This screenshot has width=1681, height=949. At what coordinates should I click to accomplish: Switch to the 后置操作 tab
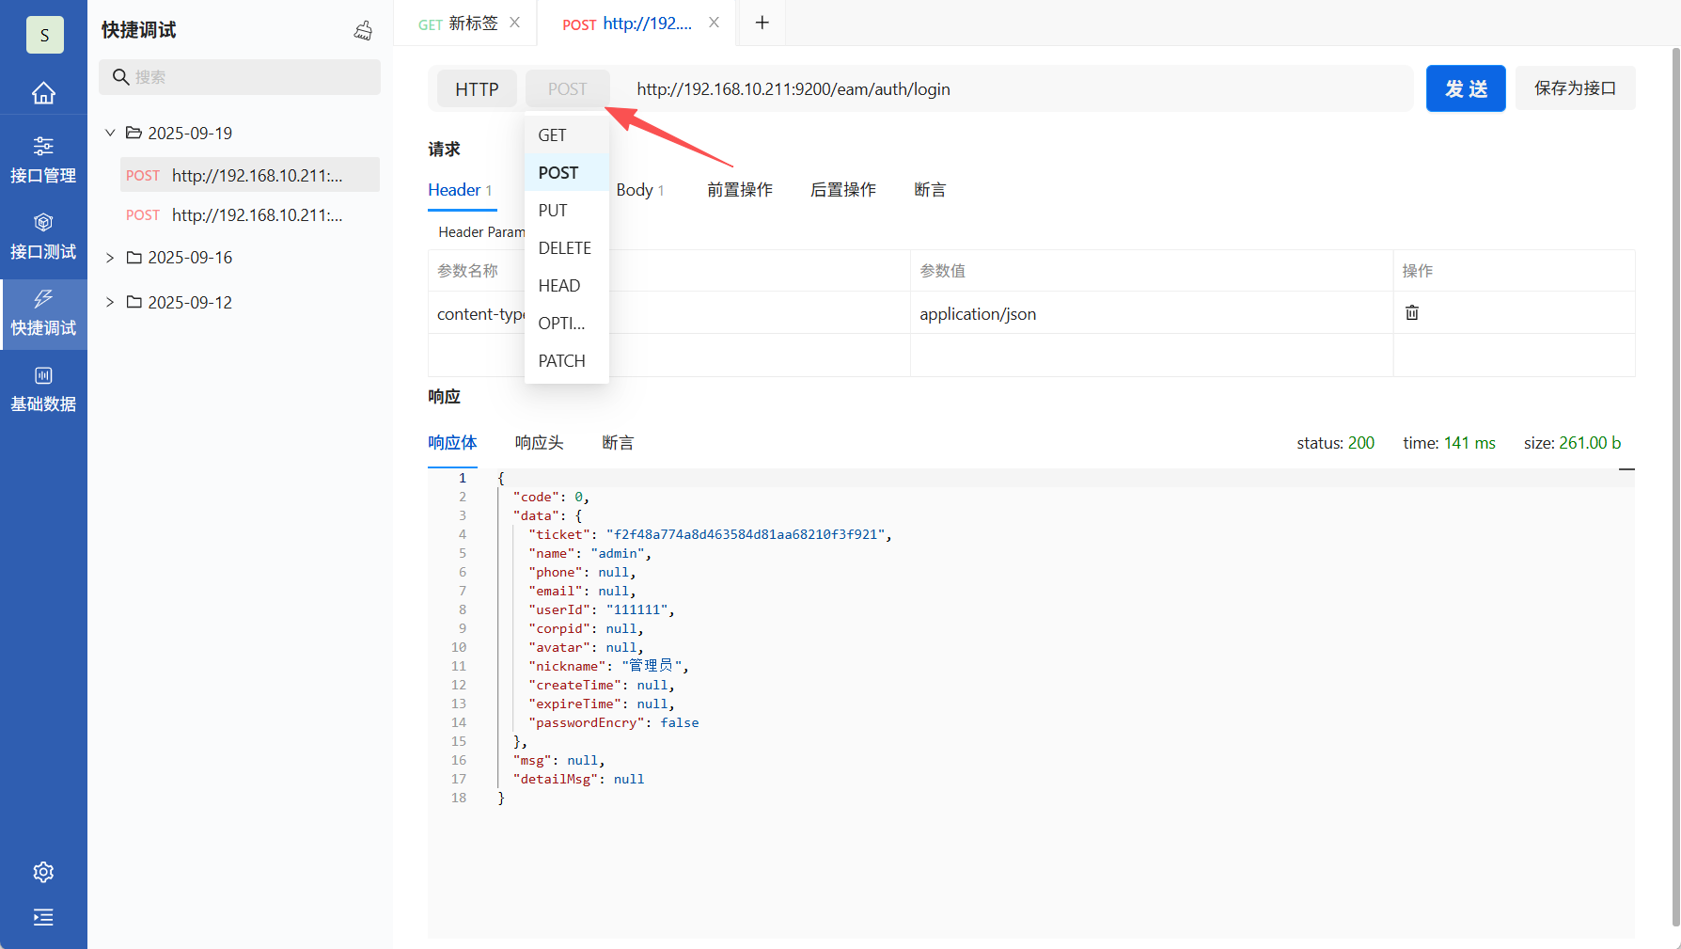[843, 190]
